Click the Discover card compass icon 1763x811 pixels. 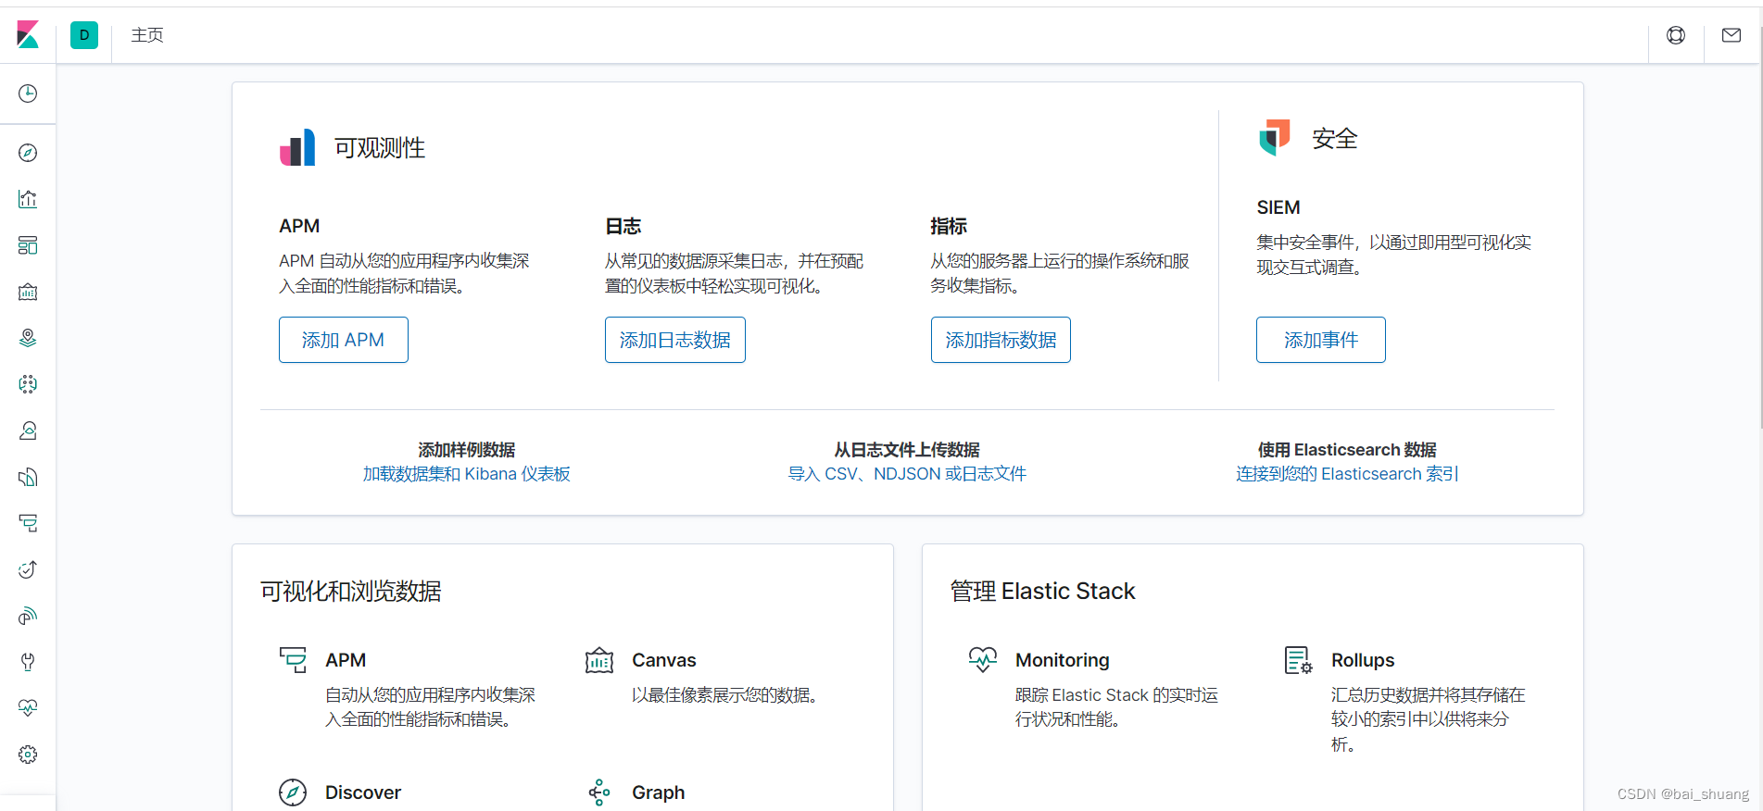click(x=293, y=792)
